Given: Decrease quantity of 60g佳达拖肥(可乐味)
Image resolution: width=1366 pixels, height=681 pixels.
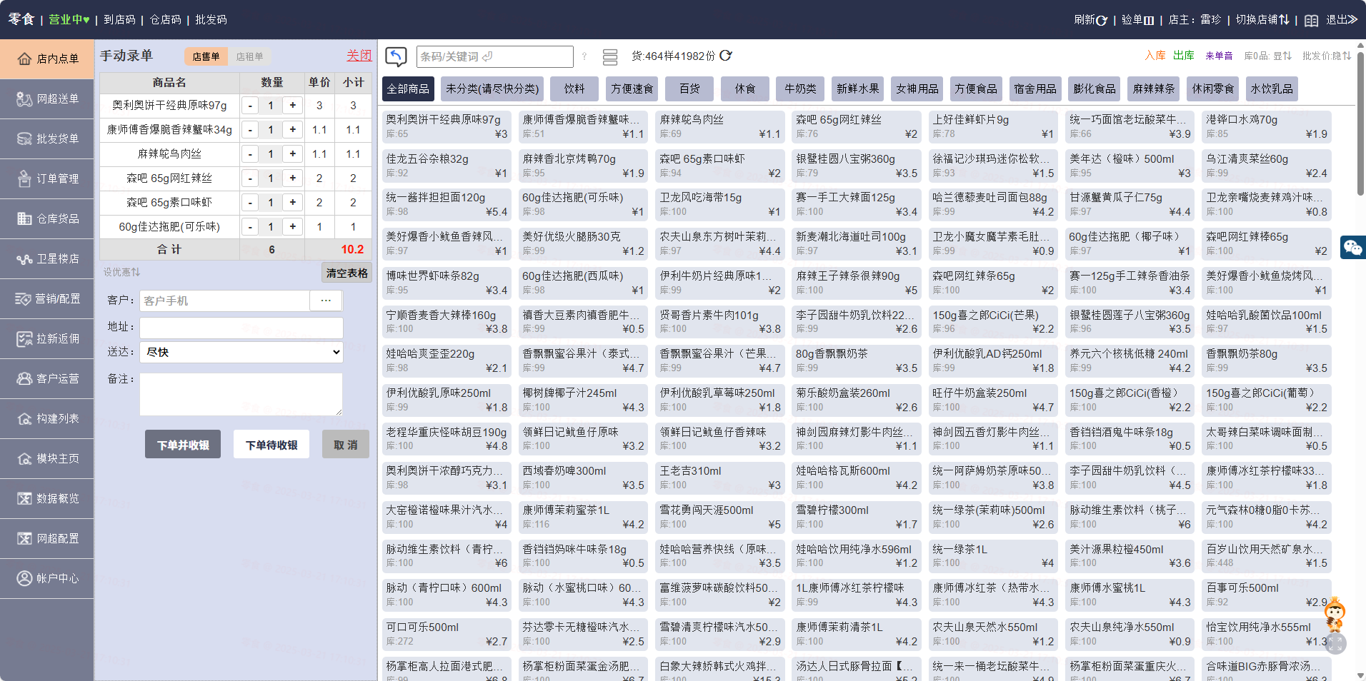Looking at the screenshot, I should [x=250, y=227].
